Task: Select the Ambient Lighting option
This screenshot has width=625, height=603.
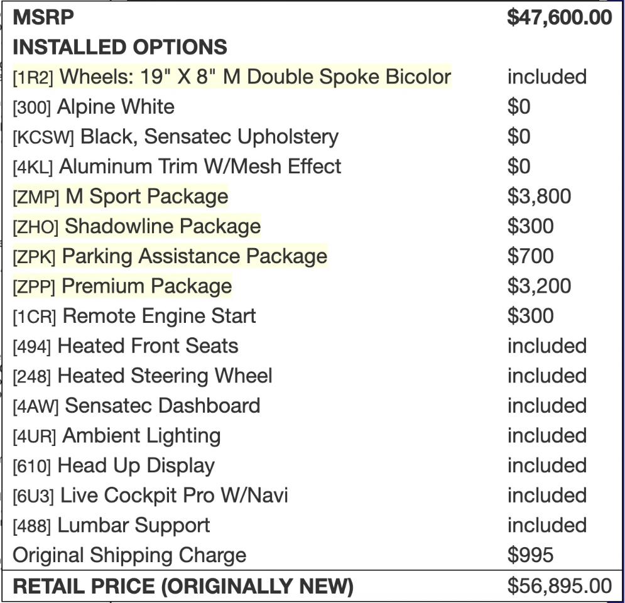Action: [117, 436]
